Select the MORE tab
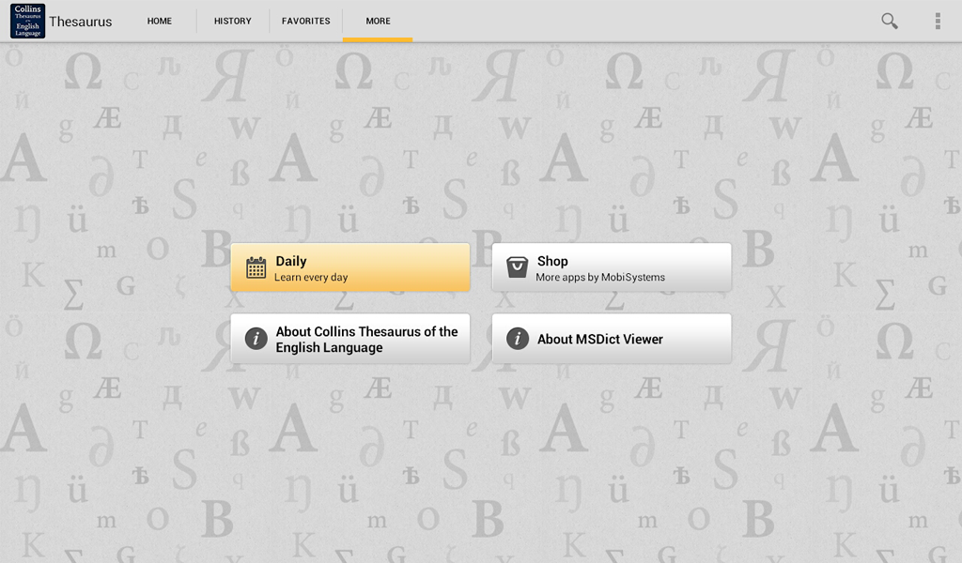 tap(378, 21)
